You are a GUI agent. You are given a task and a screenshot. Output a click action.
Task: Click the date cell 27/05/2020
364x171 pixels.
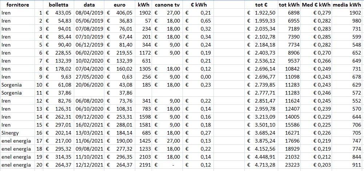(x=89, y=77)
